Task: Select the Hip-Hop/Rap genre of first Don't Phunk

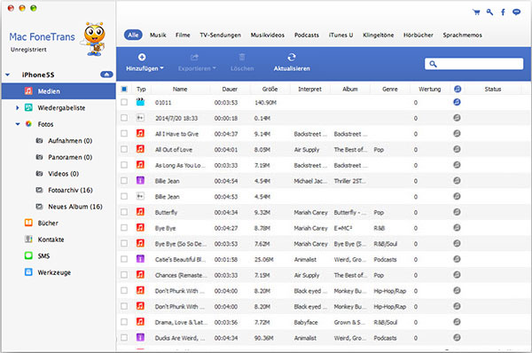Action: pos(390,291)
